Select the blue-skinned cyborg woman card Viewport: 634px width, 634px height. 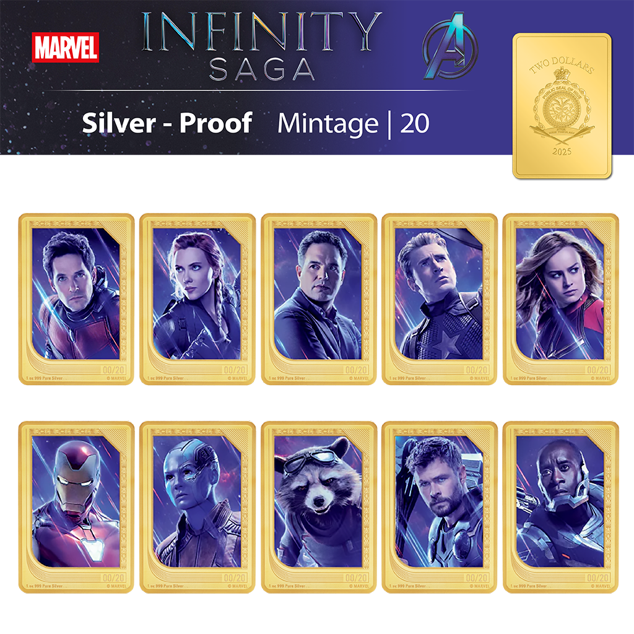click(x=198, y=507)
